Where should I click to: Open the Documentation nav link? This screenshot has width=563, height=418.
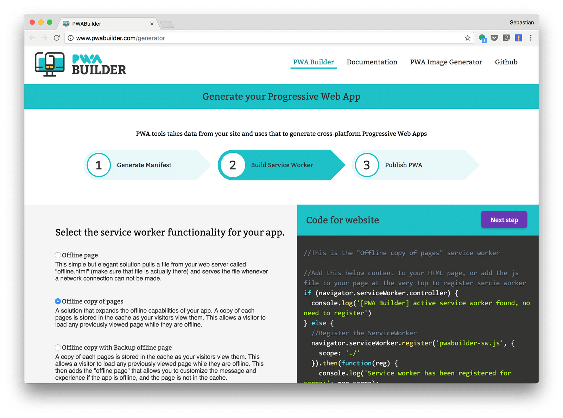pyautogui.click(x=372, y=62)
